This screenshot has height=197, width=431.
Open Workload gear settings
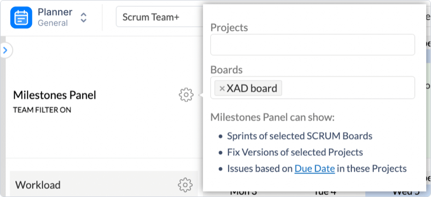[185, 184]
